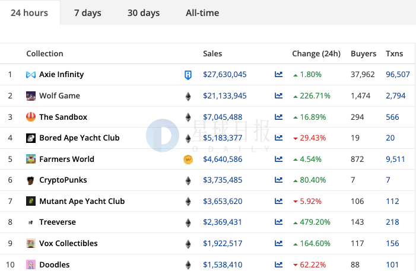Click the Change (24h) column header
Image resolution: width=416 pixels, height=271 pixels.
316,53
